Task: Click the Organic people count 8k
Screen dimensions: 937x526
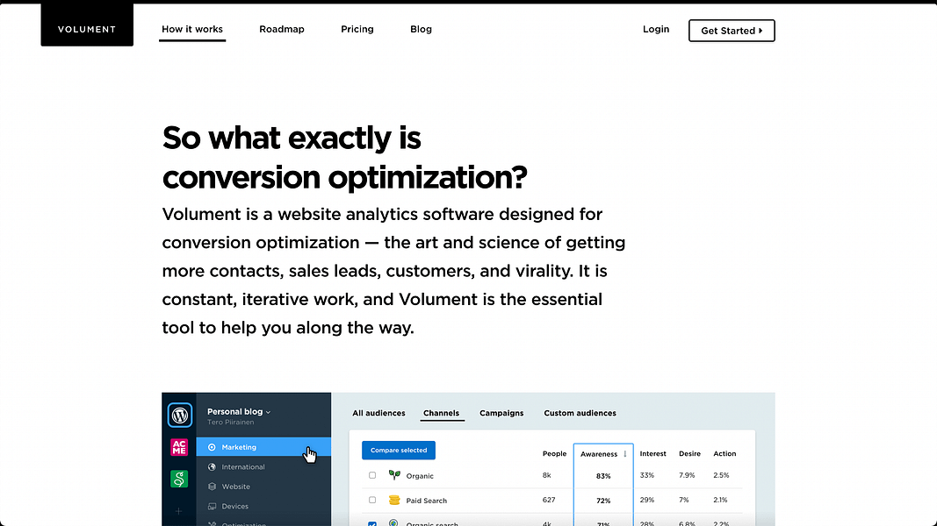Action: [546, 475]
